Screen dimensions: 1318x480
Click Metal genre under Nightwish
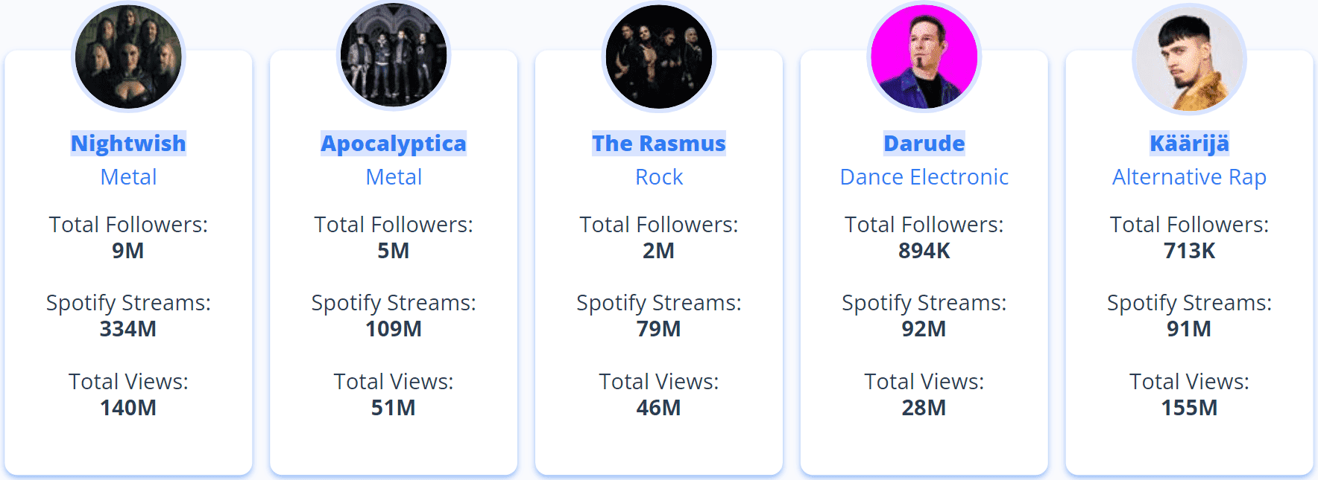pyautogui.click(x=128, y=177)
